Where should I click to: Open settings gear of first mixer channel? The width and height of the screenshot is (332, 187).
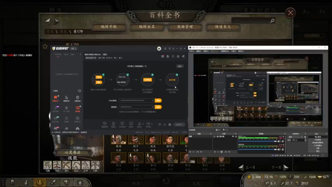point(283,141)
